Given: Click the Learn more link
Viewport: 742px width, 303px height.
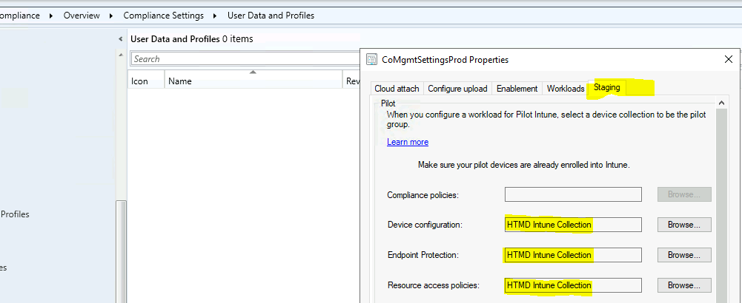Looking at the screenshot, I should pyautogui.click(x=408, y=142).
